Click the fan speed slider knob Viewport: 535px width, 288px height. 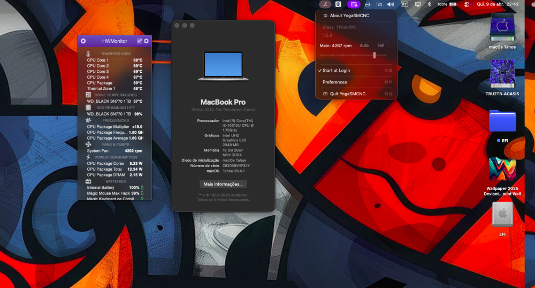click(x=374, y=55)
